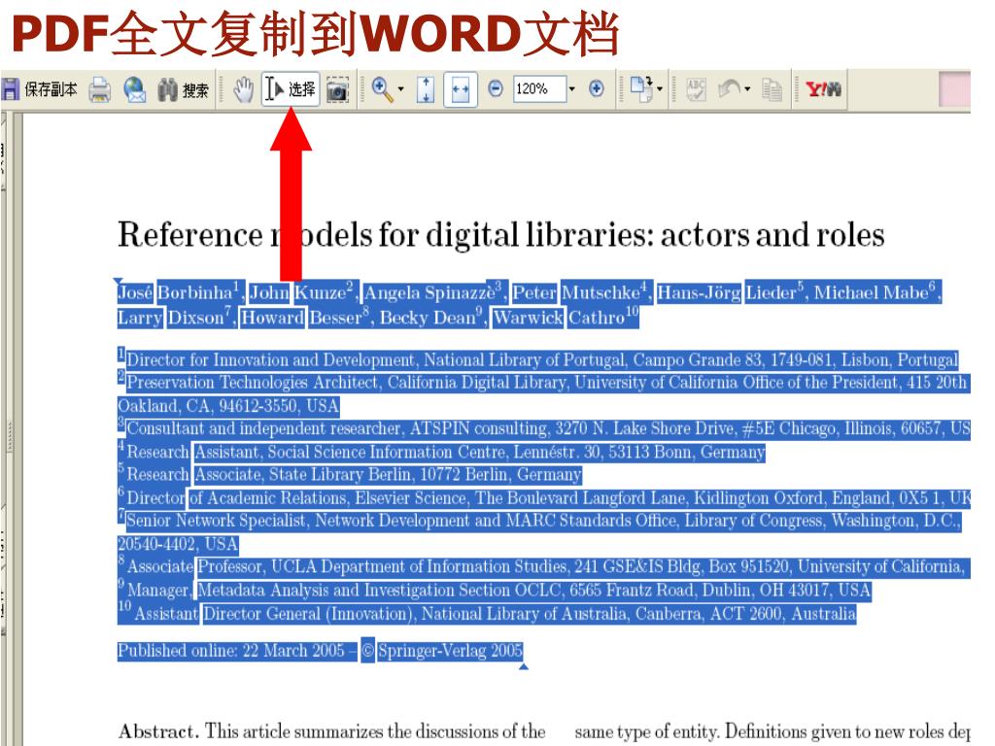The width and height of the screenshot is (995, 746).
Task: Click the 120% zoom input field
Action: (x=538, y=88)
